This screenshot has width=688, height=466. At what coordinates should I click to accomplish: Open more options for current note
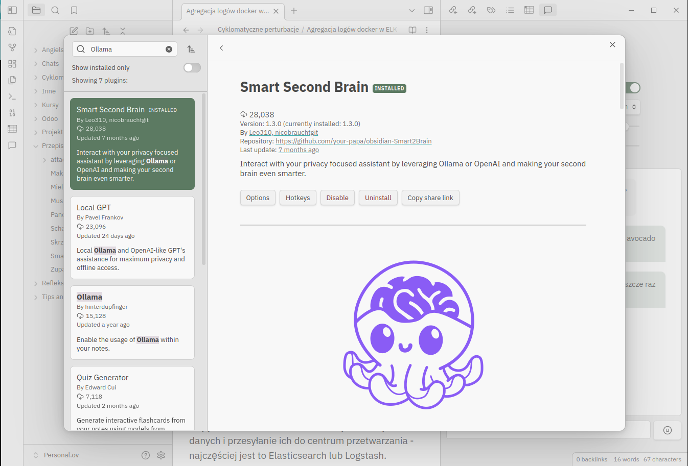point(427,30)
